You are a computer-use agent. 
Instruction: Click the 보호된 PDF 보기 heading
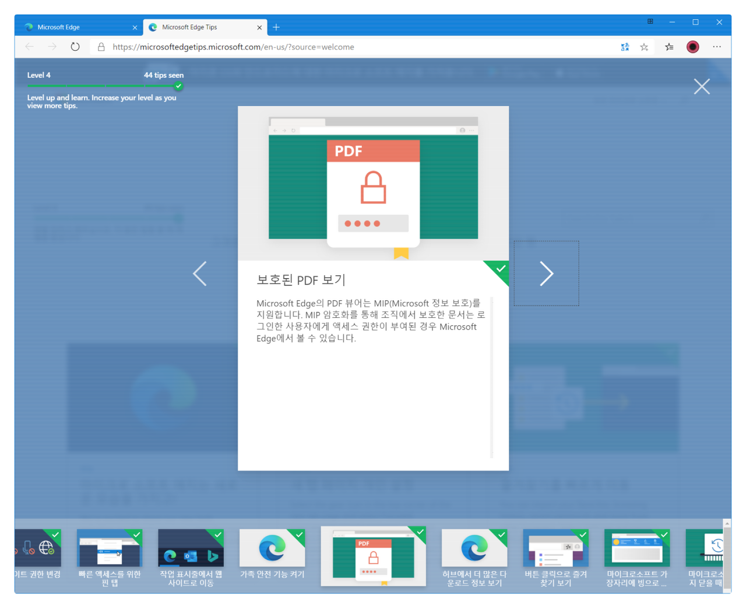click(301, 280)
